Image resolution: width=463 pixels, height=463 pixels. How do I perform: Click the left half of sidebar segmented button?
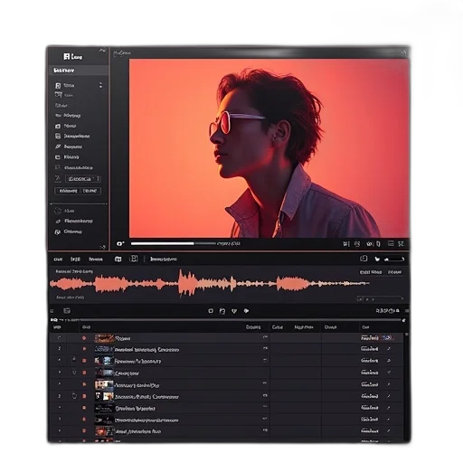68,191
